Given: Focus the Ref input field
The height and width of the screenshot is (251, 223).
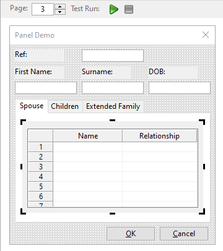Looking at the screenshot, I should [x=113, y=56].
